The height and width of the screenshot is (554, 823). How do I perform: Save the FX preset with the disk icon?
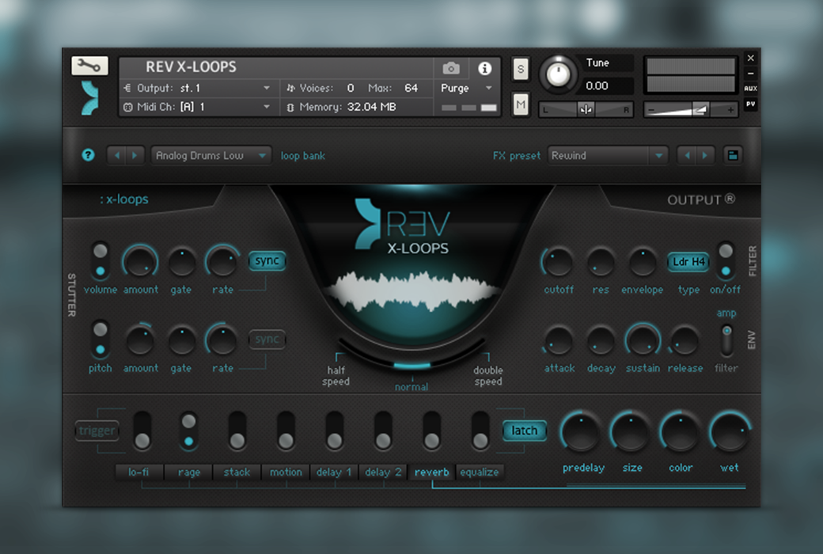733,155
